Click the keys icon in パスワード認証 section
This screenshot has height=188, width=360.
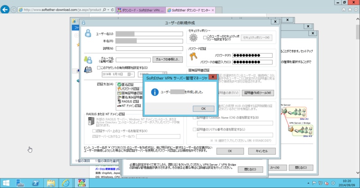(193, 56)
